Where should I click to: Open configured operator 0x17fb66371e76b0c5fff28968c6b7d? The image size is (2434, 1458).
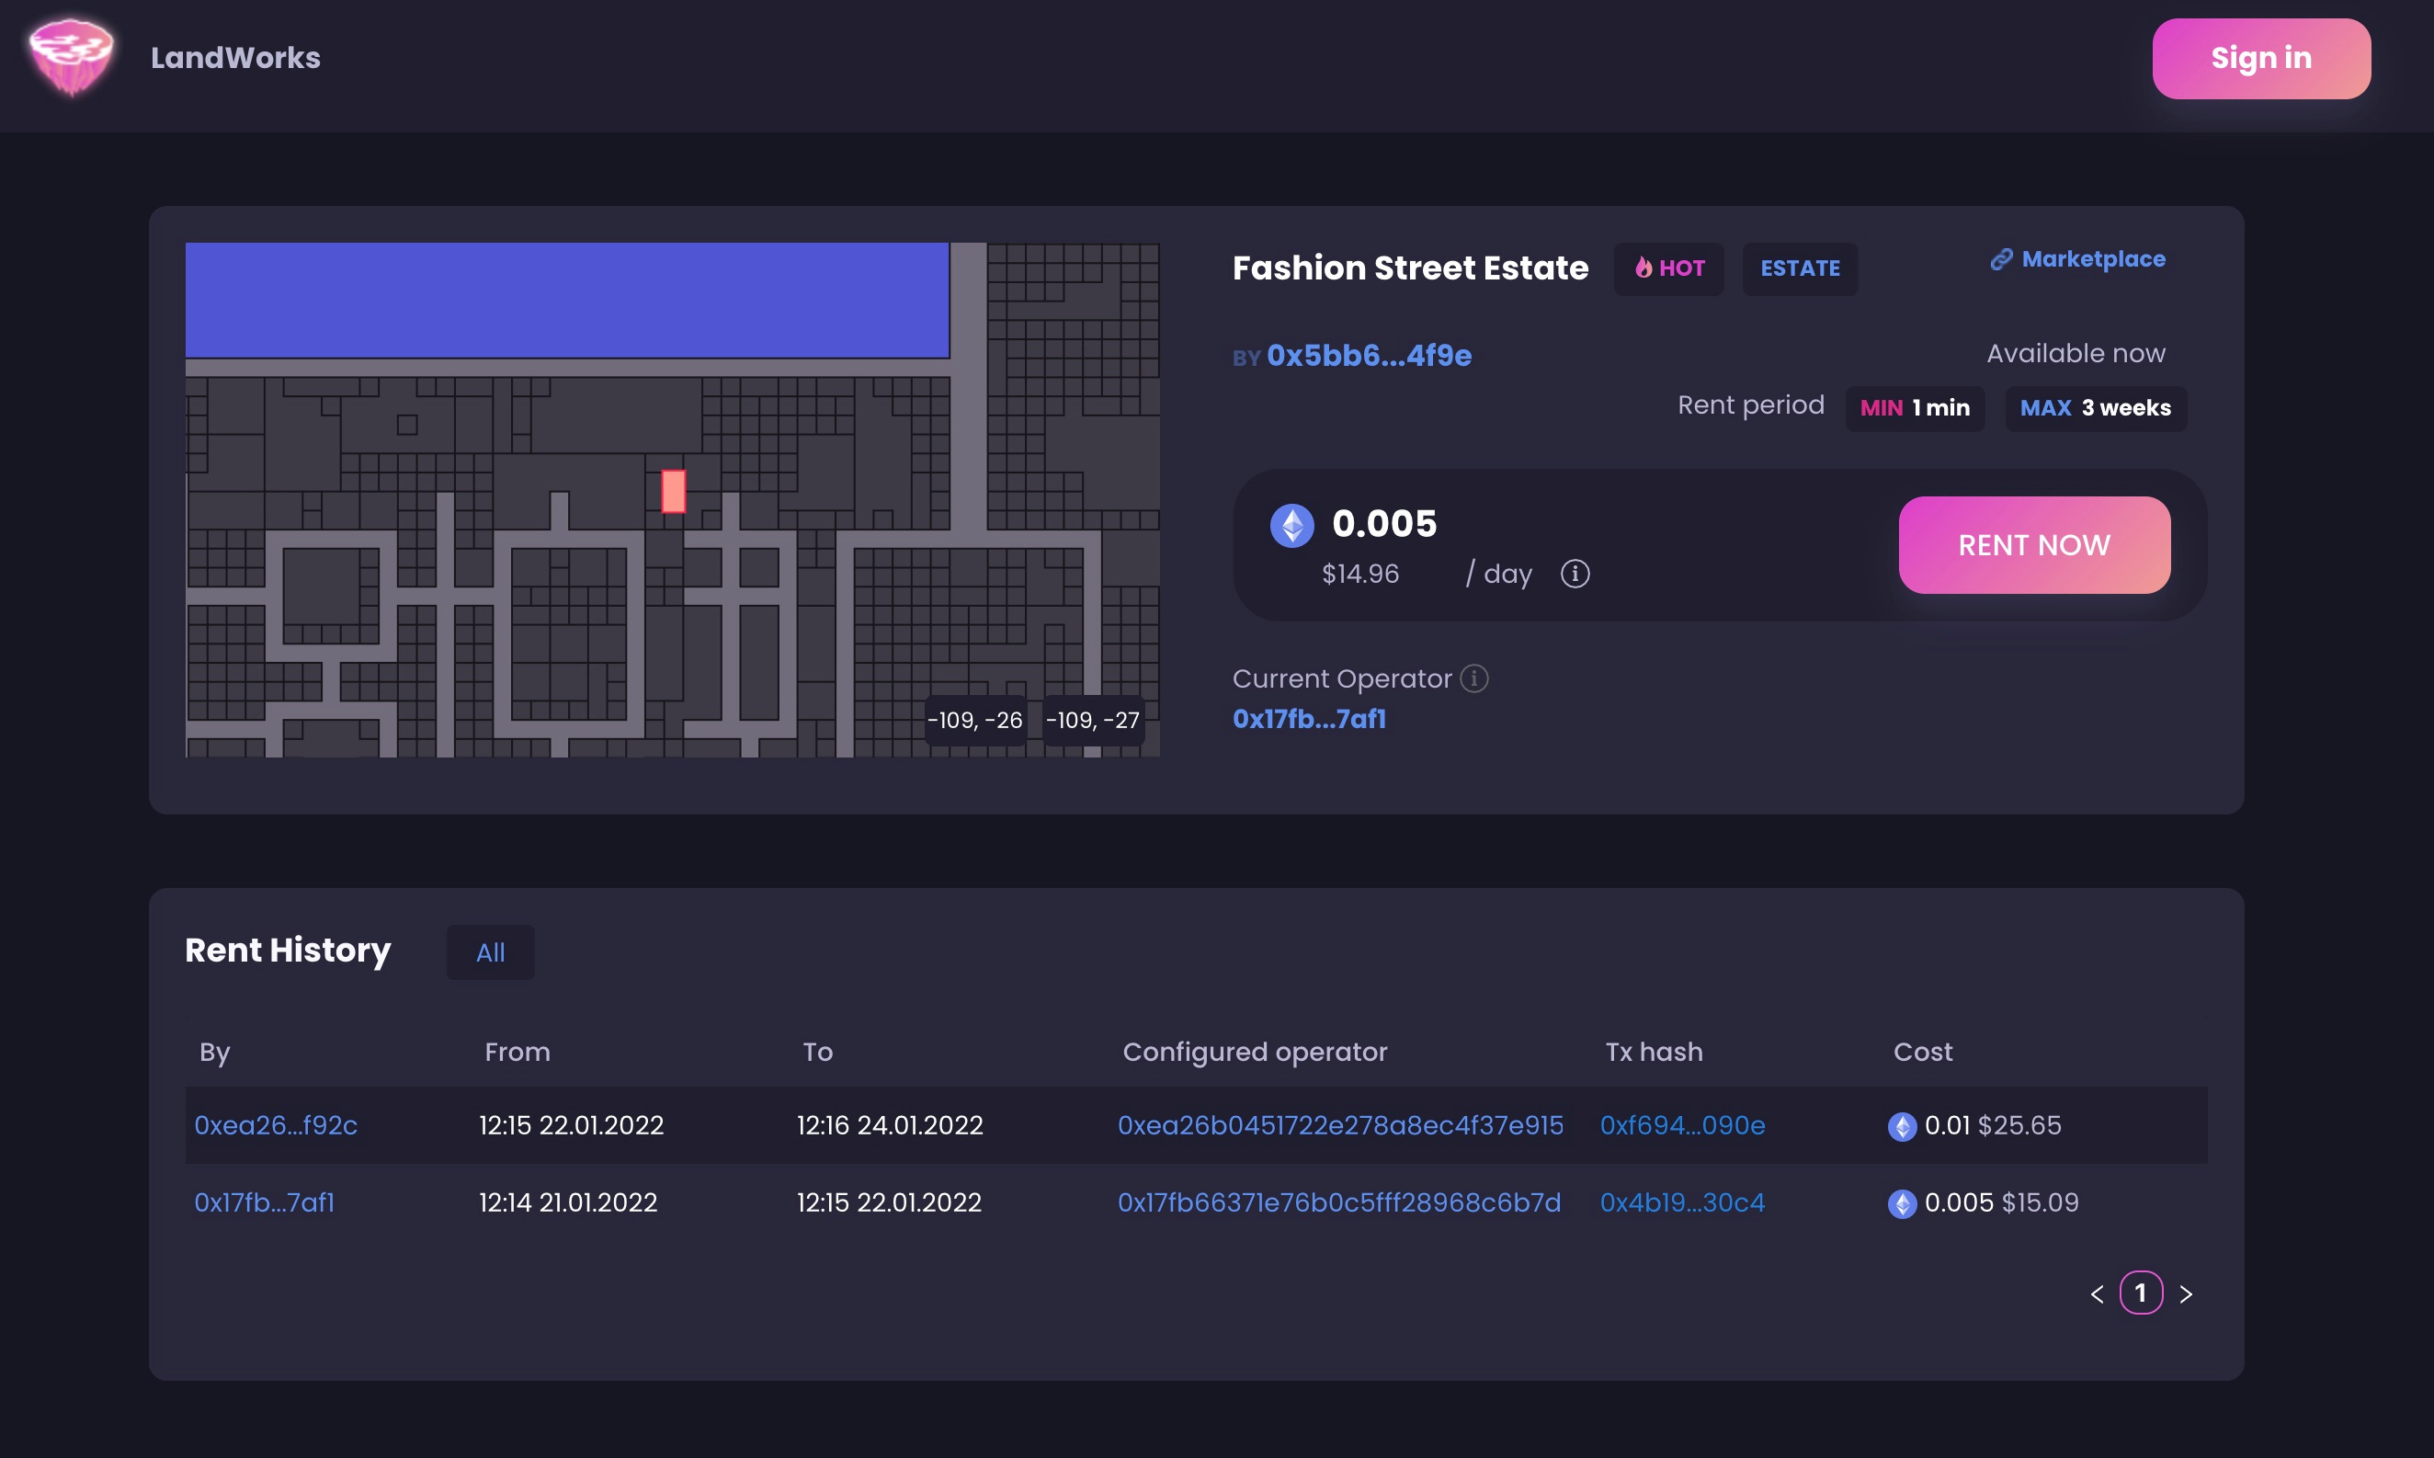1339,1202
